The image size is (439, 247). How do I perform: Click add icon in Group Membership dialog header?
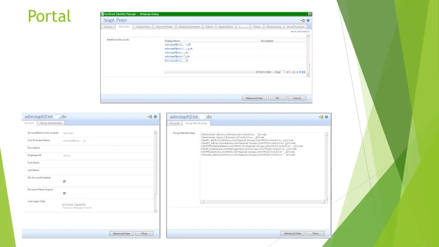click(321, 117)
